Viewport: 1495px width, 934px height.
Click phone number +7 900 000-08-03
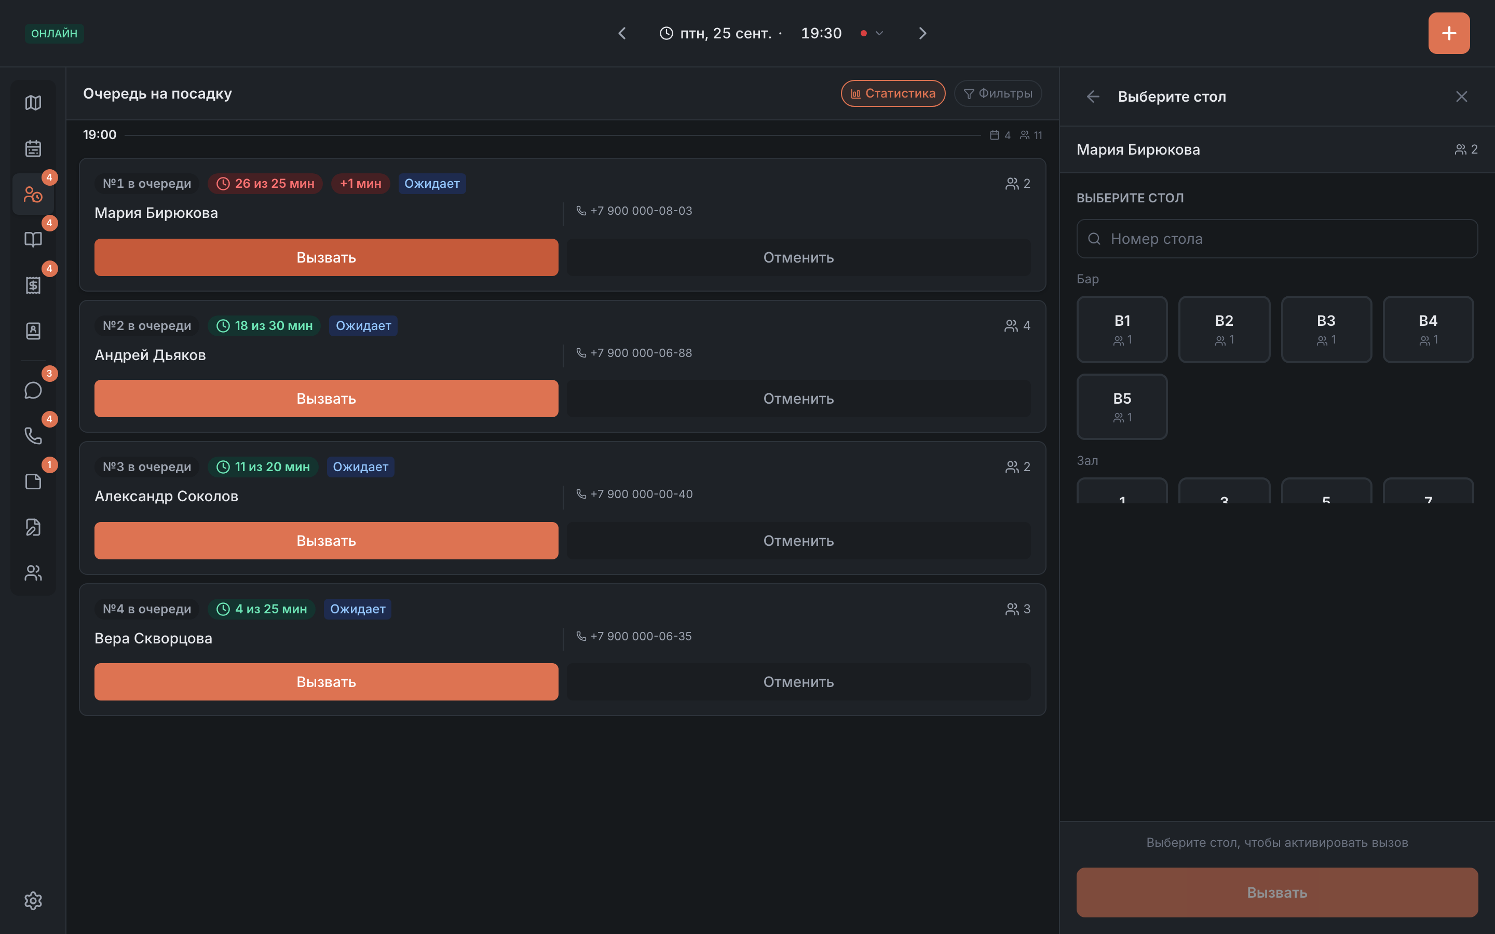(641, 211)
